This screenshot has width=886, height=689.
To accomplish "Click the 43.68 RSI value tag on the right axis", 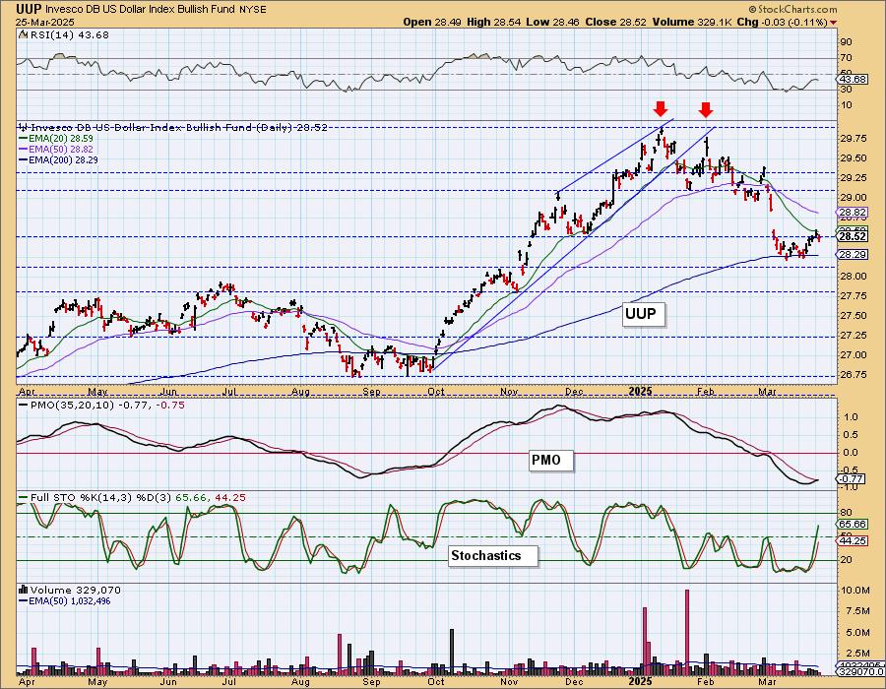I will tap(853, 79).
